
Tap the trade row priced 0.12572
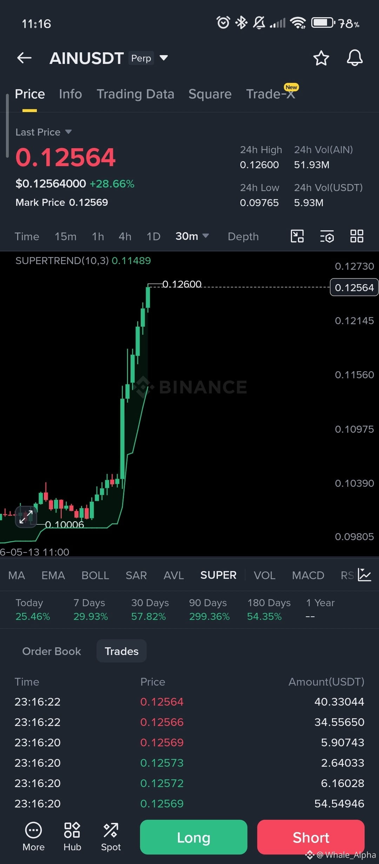pyautogui.click(x=189, y=783)
